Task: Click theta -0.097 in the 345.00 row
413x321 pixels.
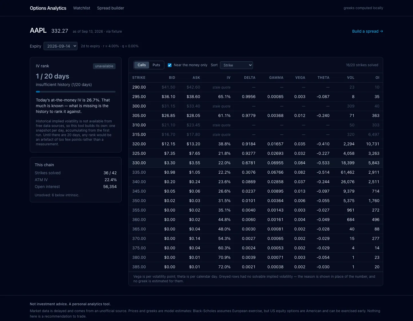Action: coord(323,191)
